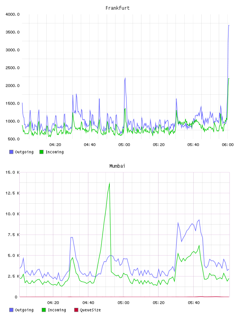Click the 04:20 time label on Mumbai chart
The image size is (235, 316).
(53, 303)
